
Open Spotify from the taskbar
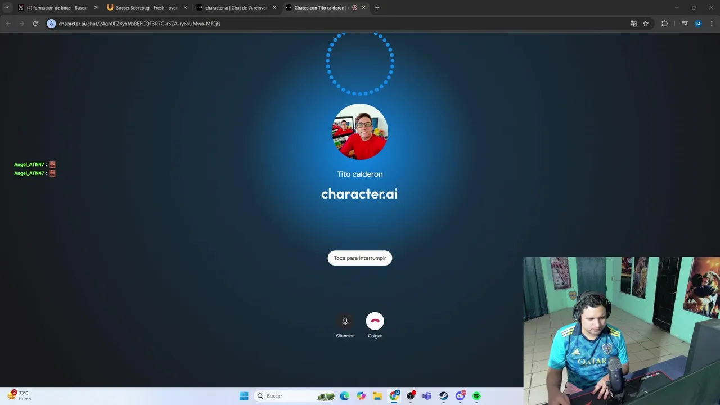[476, 396]
